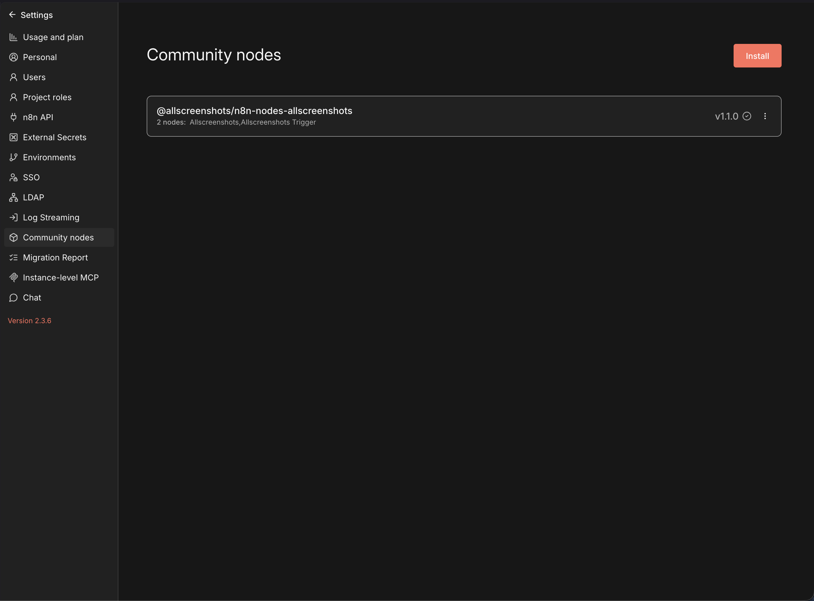Click the Environments branch icon
This screenshot has height=601, width=814.
pyautogui.click(x=14, y=157)
